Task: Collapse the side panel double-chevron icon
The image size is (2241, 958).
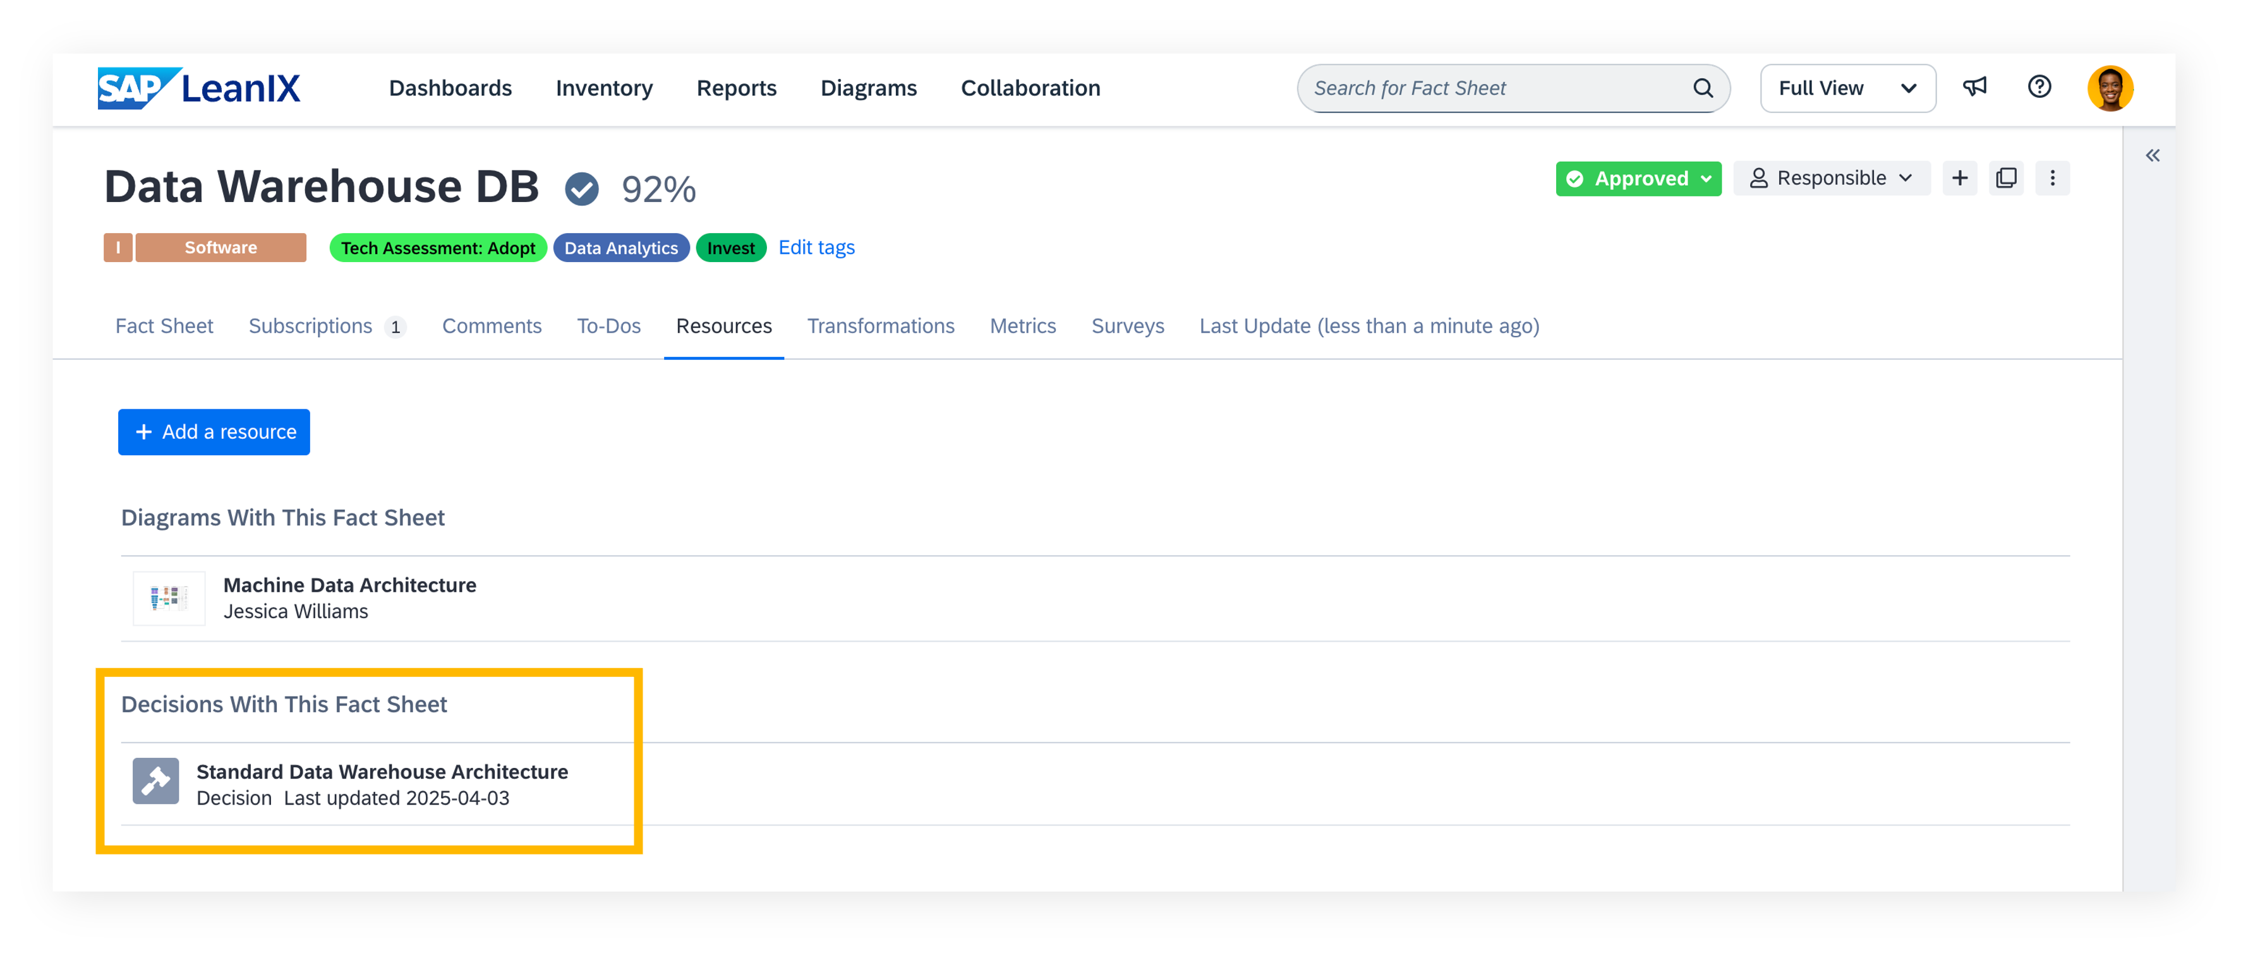Action: click(x=2153, y=155)
